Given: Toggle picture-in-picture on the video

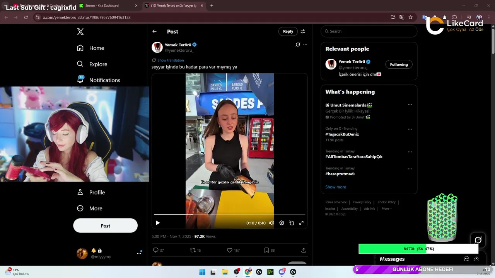Looking at the screenshot, I should pos(292,223).
